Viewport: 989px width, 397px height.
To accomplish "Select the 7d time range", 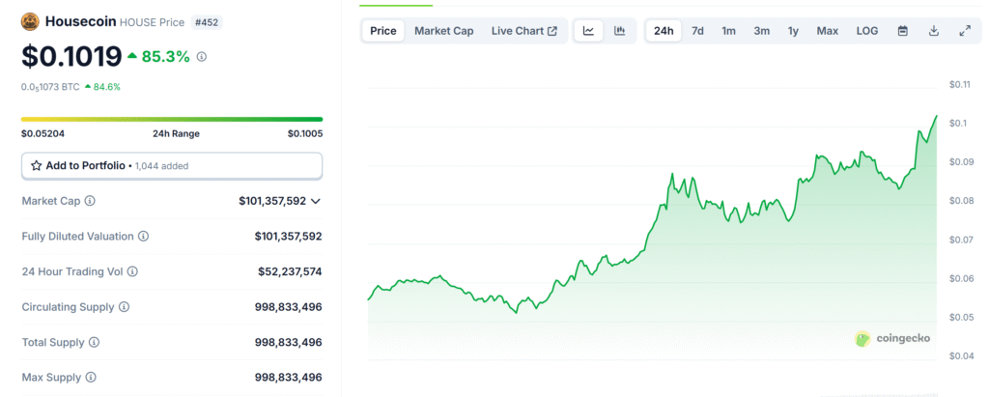I will click(697, 31).
